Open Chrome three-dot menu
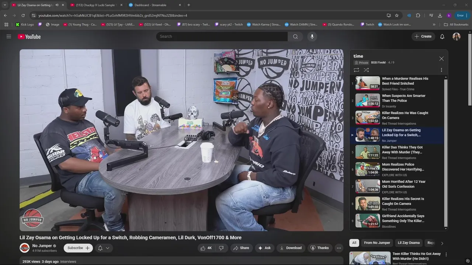The image size is (472, 265). coord(467,15)
